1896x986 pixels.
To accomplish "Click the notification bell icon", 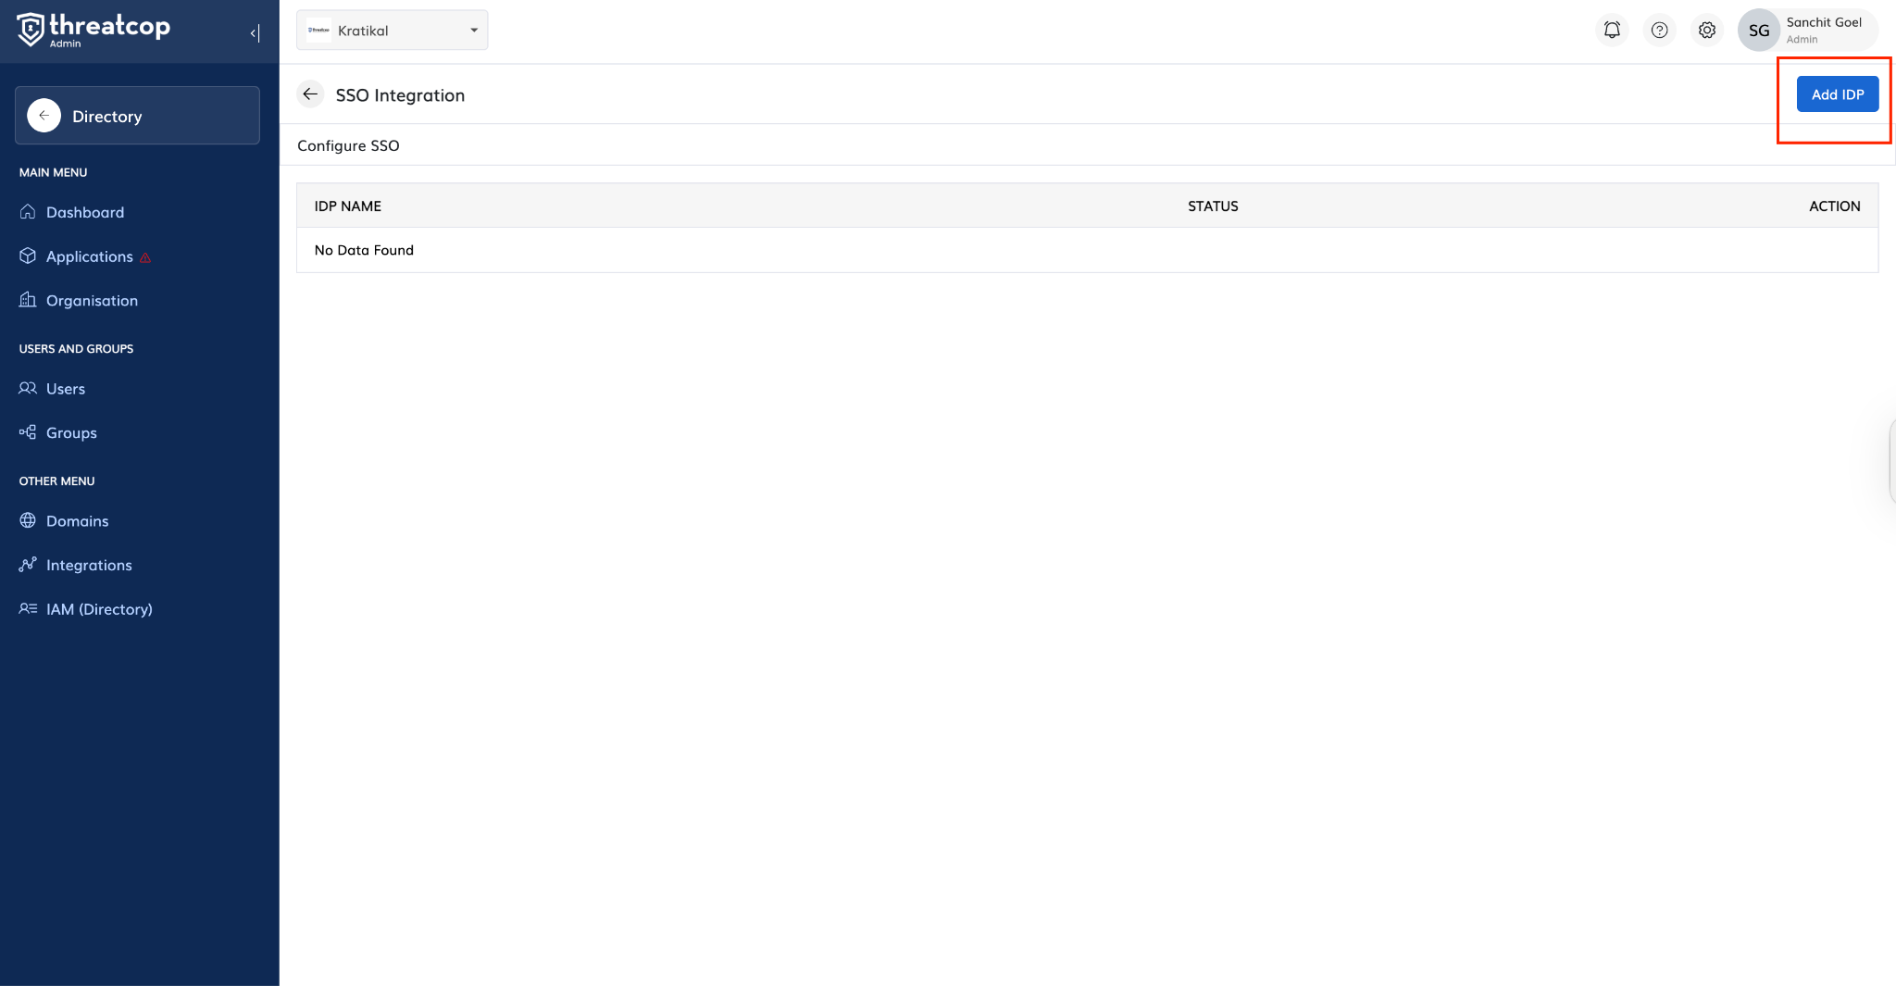I will (1612, 31).
